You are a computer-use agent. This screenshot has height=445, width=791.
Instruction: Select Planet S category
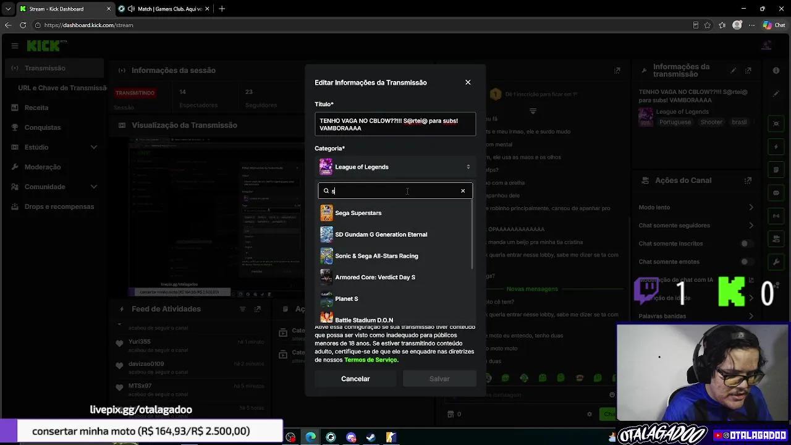[x=394, y=299]
